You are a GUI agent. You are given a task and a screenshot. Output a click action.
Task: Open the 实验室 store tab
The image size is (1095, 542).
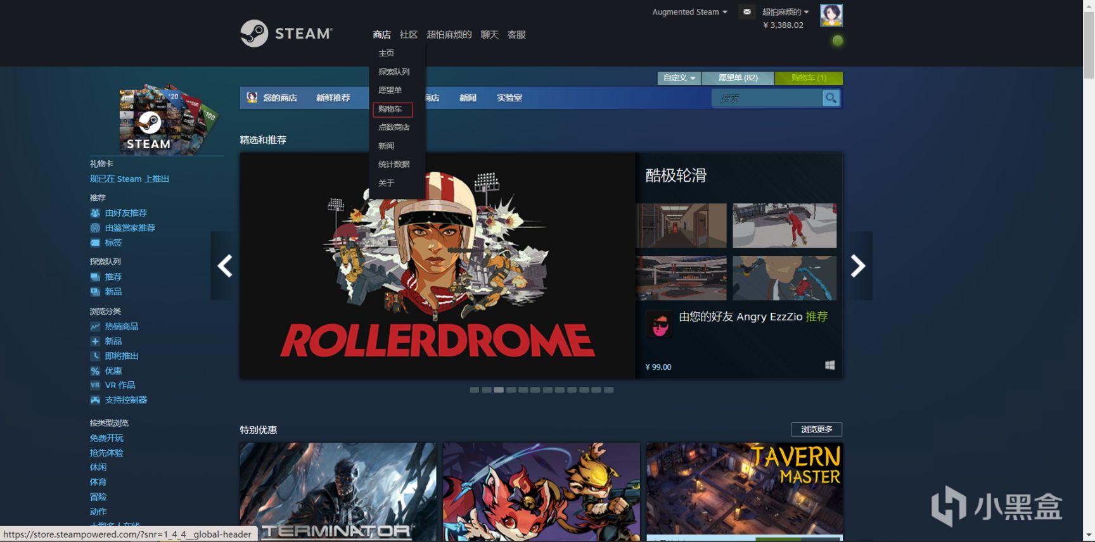point(509,98)
